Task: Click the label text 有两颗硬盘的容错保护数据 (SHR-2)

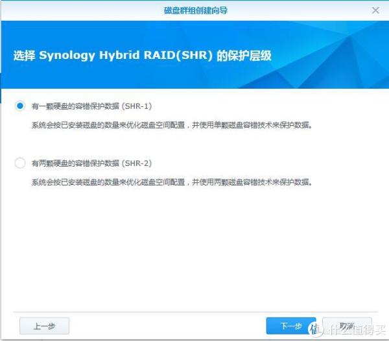Action: (91, 163)
